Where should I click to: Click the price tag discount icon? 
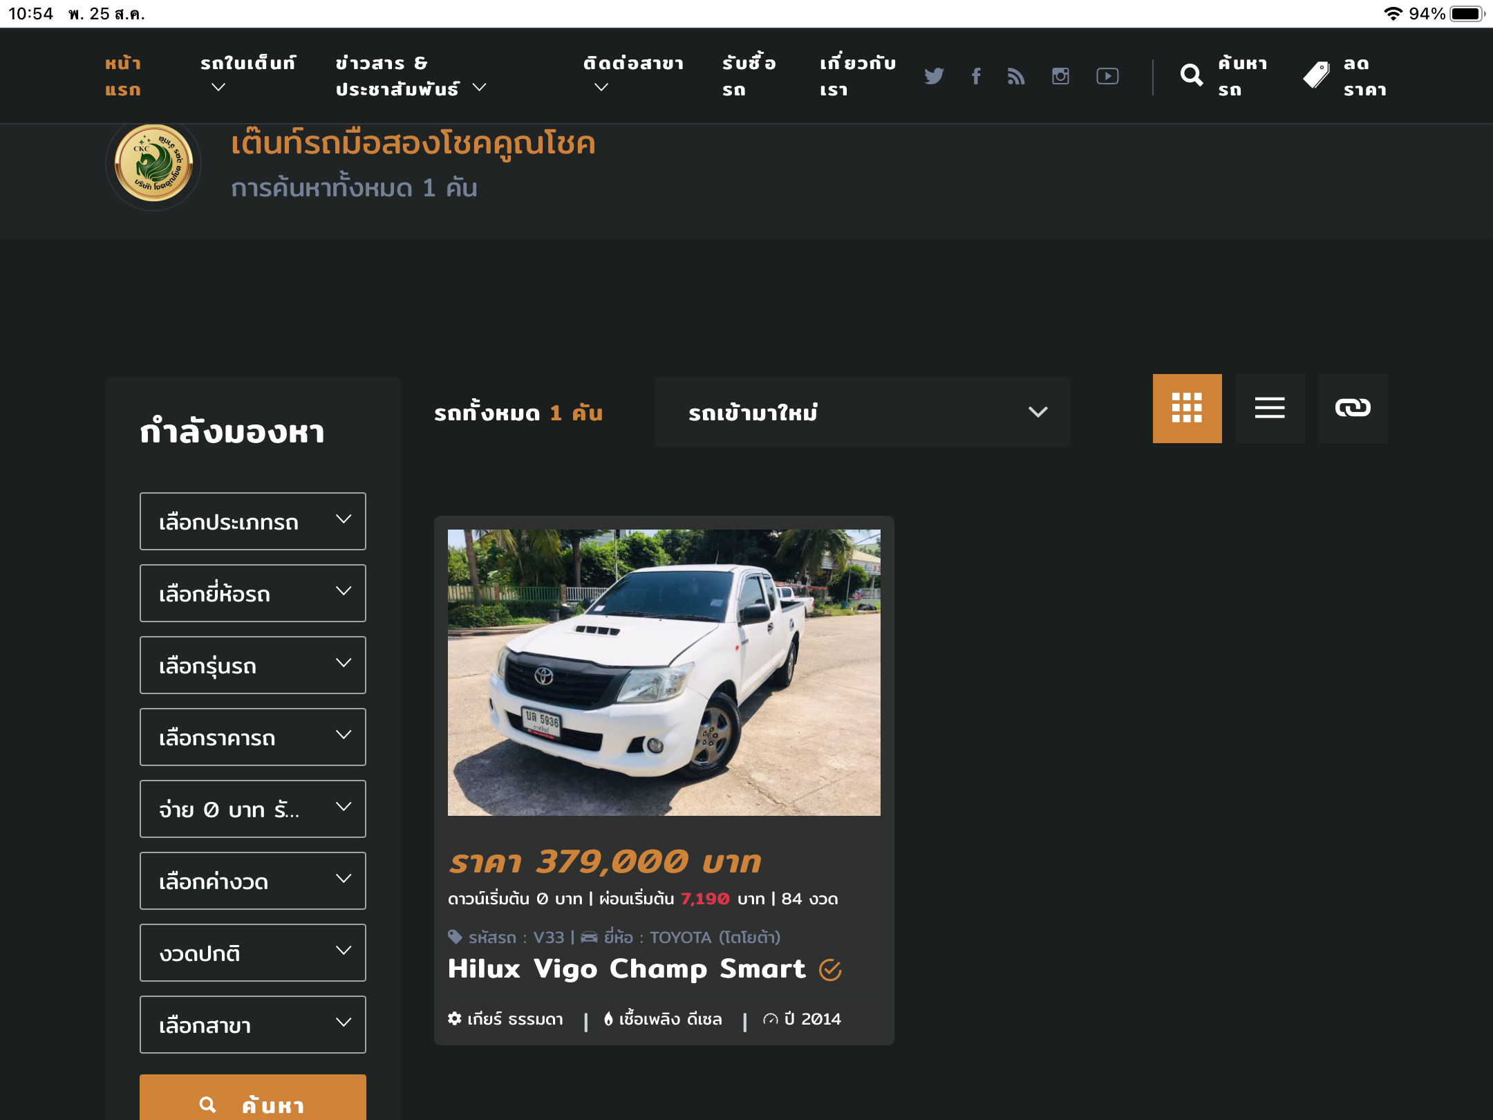tap(1316, 75)
